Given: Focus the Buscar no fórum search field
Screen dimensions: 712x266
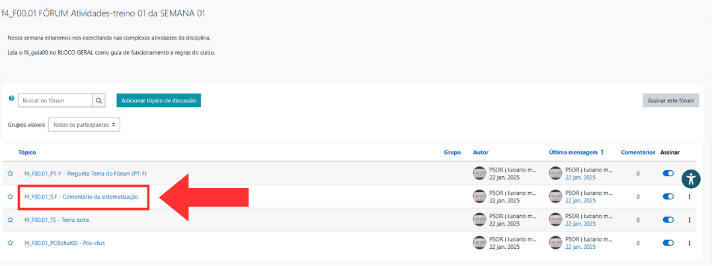Looking at the screenshot, I should (55, 100).
